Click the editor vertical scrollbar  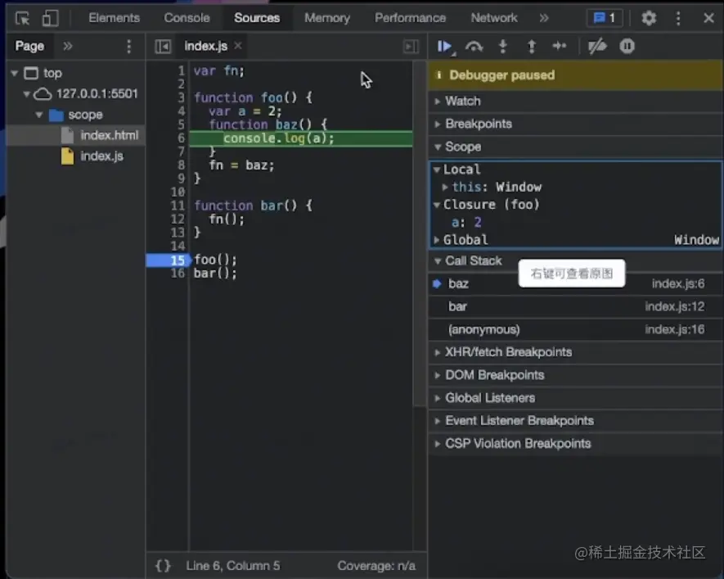[x=419, y=233]
